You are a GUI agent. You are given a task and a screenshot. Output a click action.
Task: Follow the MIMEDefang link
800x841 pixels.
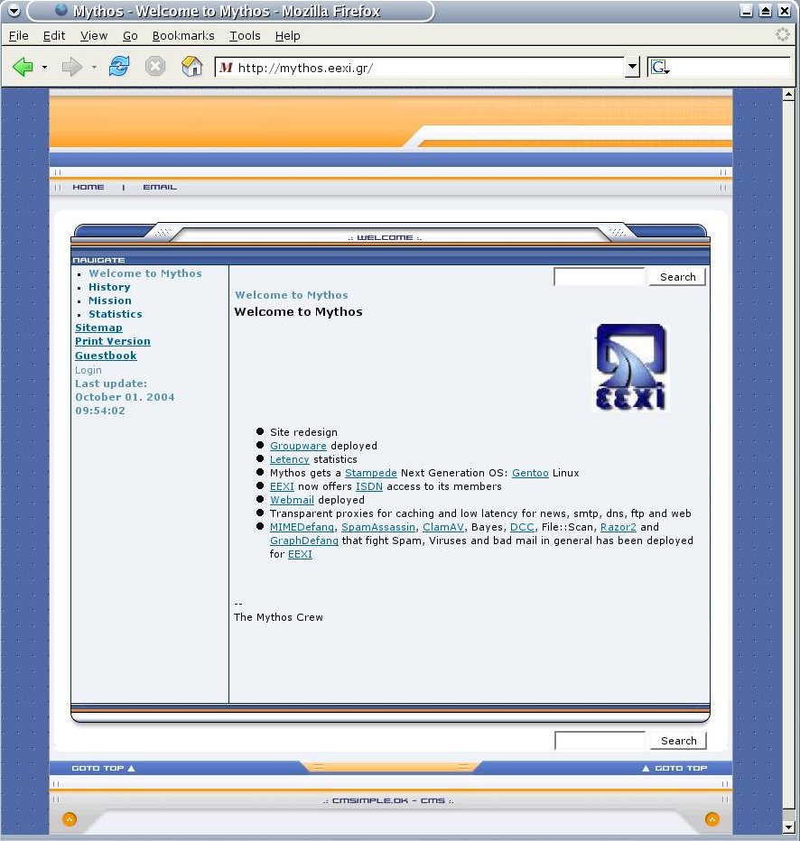[302, 527]
